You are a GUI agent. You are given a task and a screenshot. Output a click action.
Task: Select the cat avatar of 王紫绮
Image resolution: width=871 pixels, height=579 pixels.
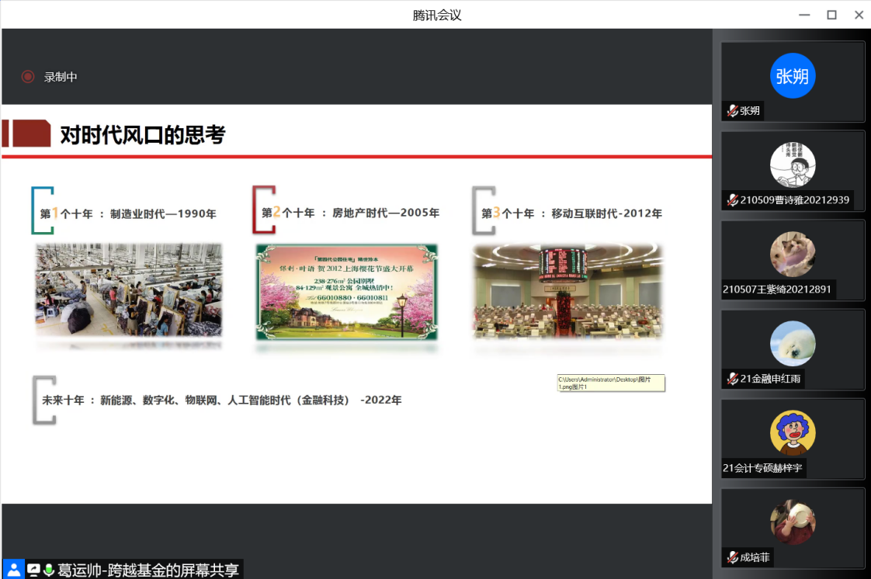(x=793, y=255)
